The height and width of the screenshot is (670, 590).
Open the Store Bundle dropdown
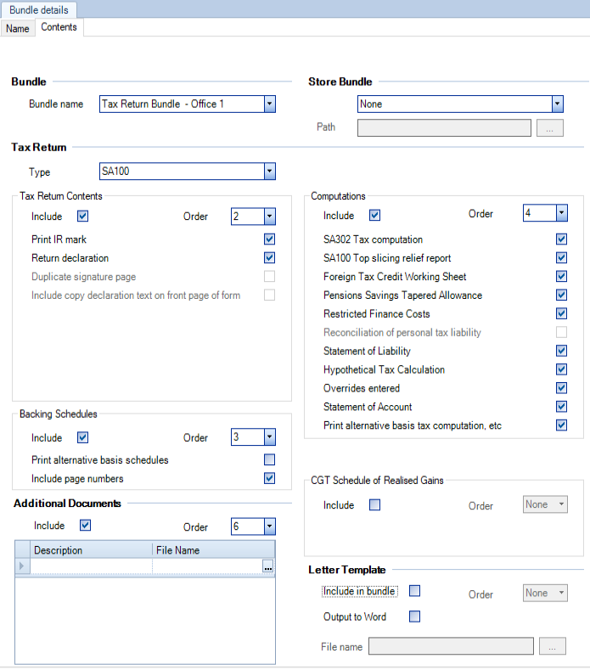coord(557,104)
